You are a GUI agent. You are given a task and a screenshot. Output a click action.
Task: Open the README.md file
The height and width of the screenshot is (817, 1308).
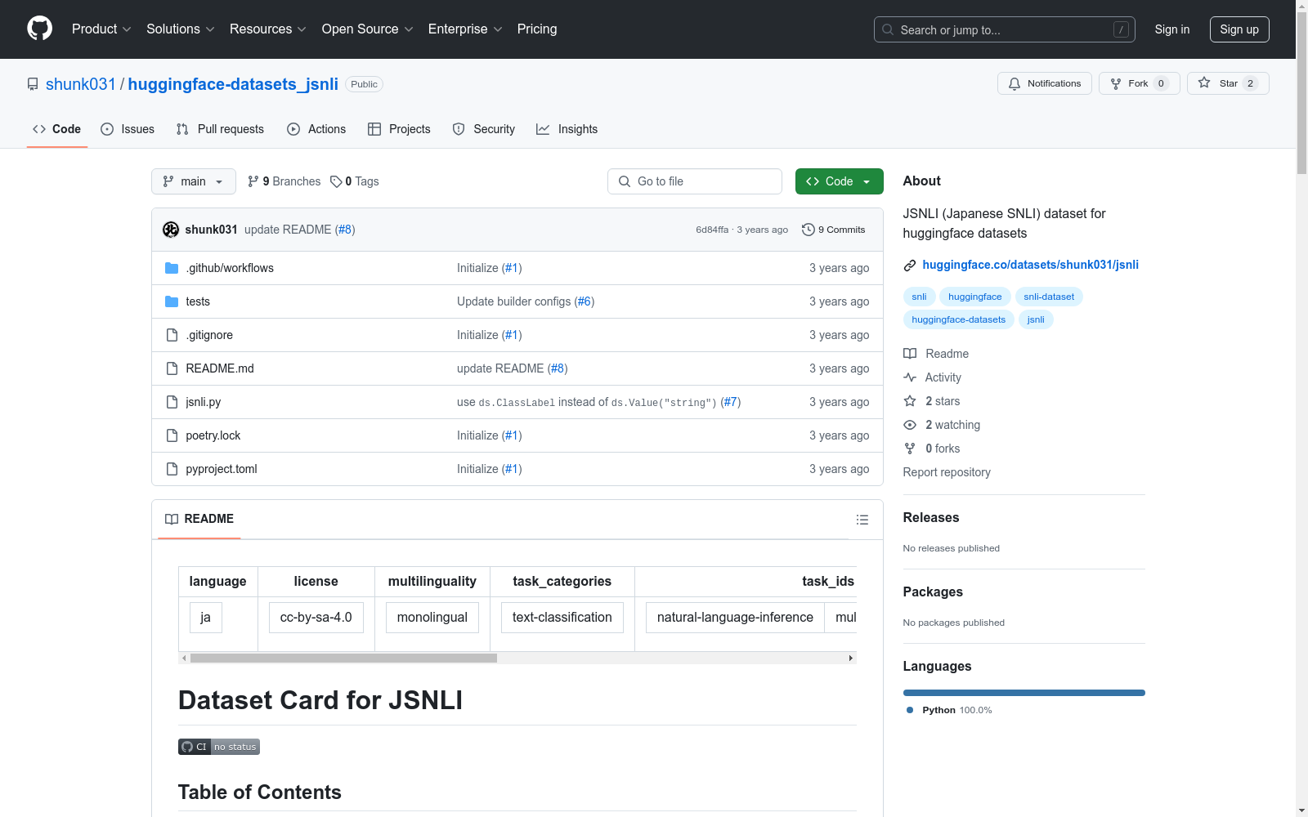tap(220, 368)
